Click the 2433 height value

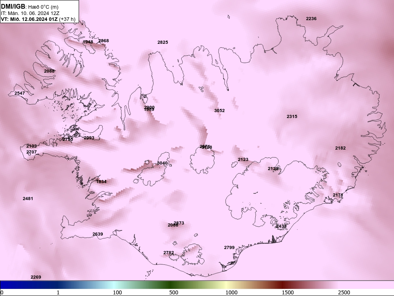tap(281, 226)
